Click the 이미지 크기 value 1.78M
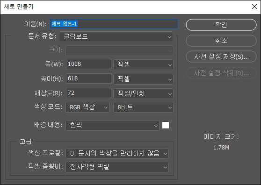 (221, 148)
